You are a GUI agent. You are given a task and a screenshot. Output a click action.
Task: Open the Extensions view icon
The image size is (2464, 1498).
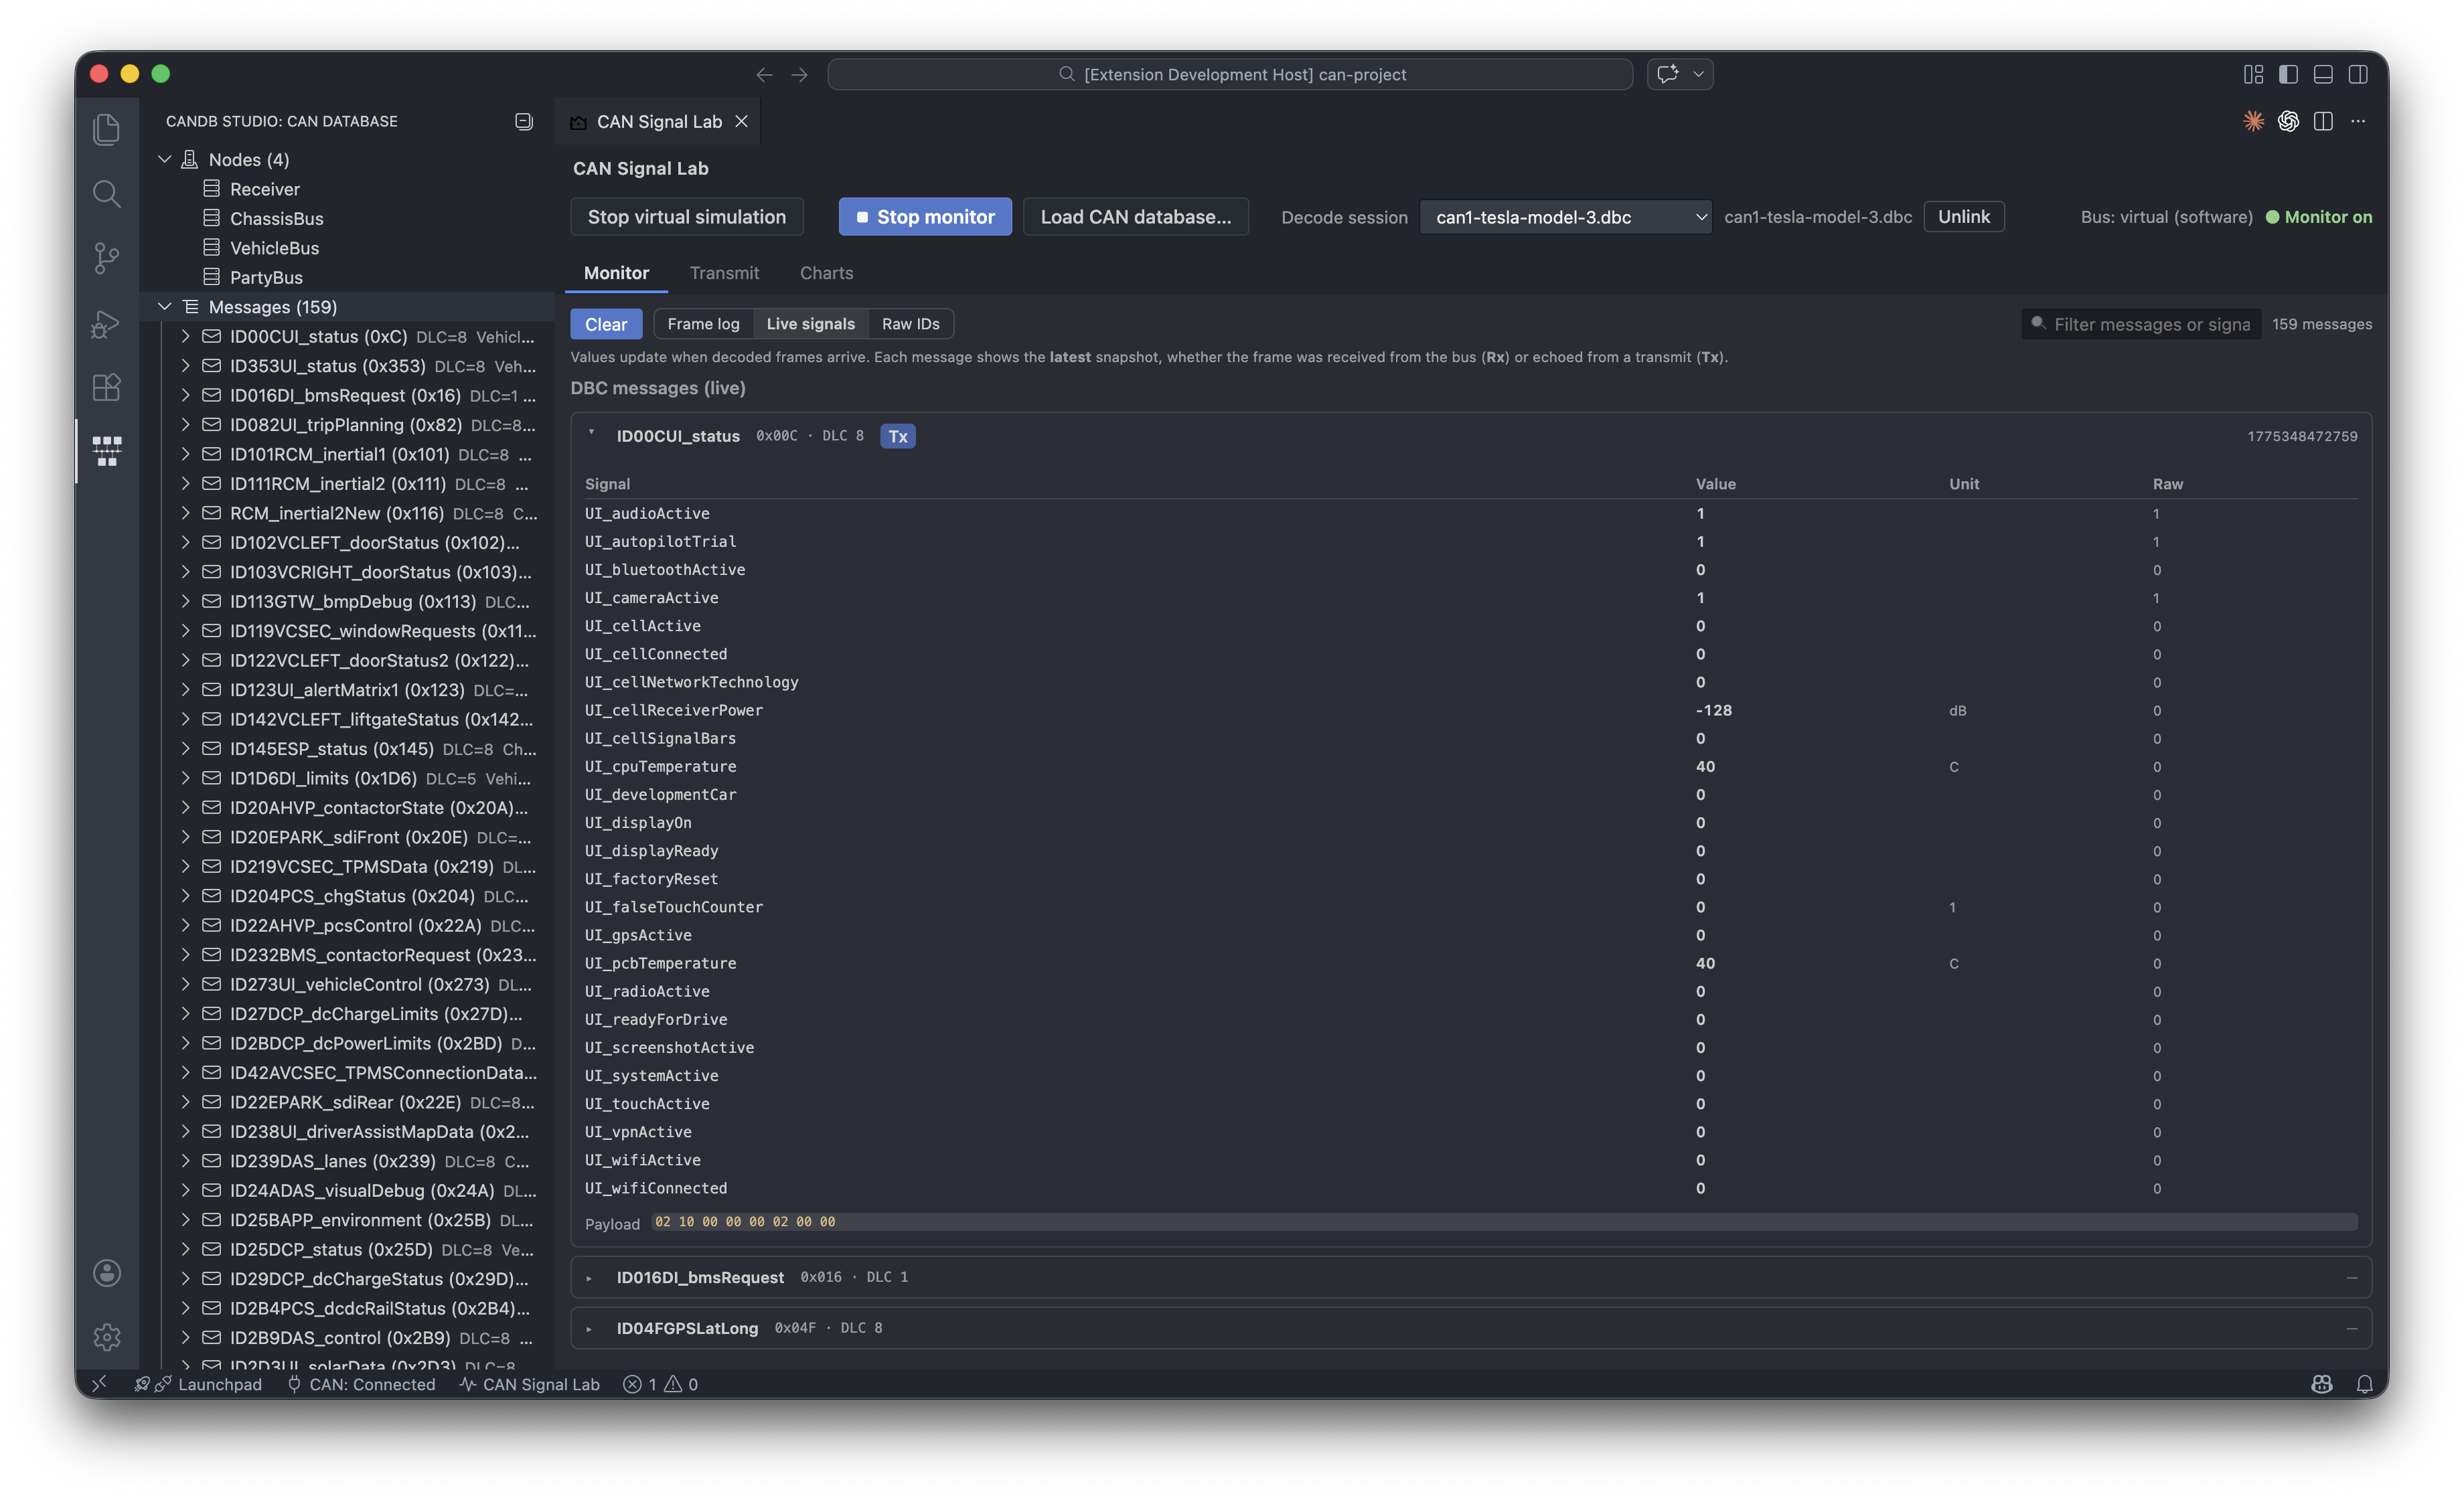(x=107, y=387)
